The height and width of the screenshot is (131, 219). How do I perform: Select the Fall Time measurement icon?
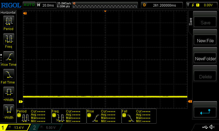[8, 75]
